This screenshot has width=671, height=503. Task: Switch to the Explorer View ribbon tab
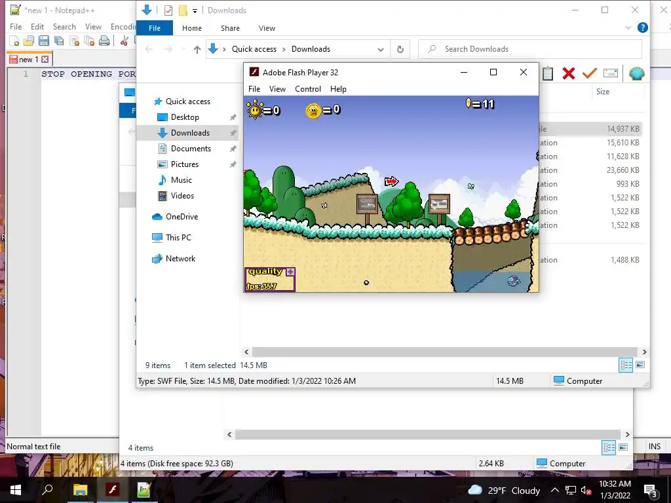point(267,28)
